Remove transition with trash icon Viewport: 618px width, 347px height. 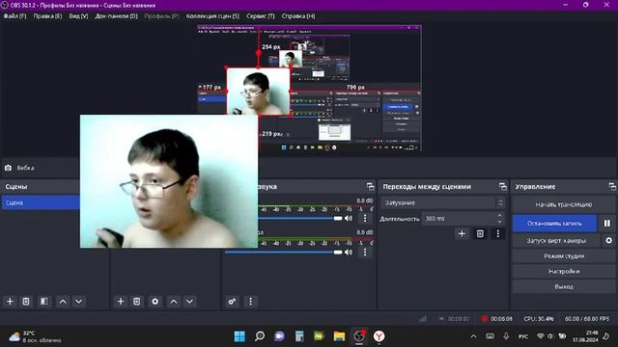point(480,233)
